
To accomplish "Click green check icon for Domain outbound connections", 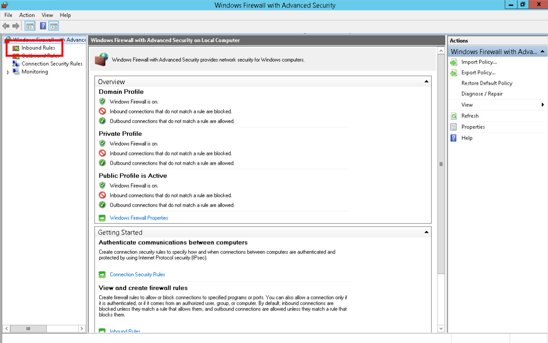I will (x=102, y=121).
